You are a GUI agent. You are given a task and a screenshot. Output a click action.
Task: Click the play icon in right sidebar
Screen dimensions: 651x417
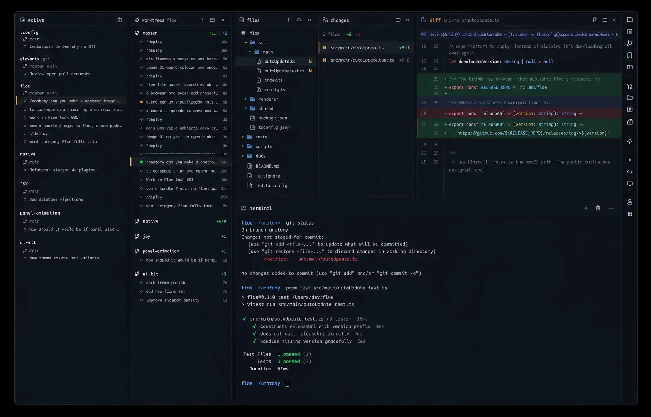(x=630, y=160)
